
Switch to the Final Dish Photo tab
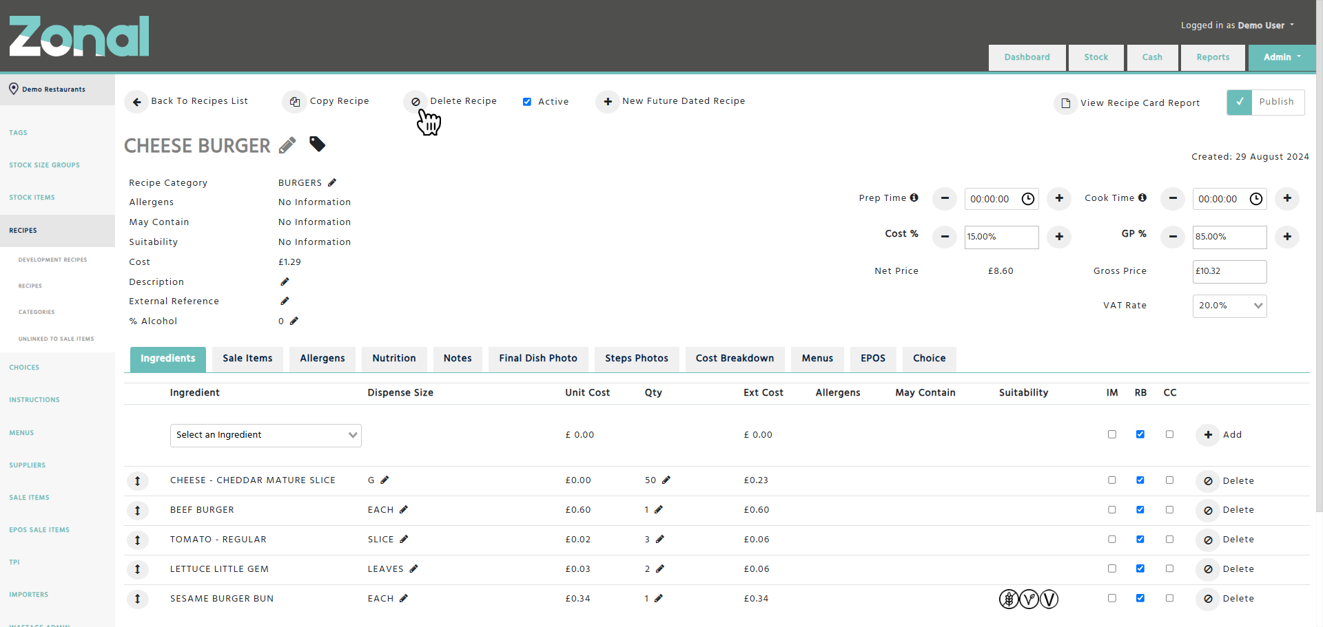[538, 359]
